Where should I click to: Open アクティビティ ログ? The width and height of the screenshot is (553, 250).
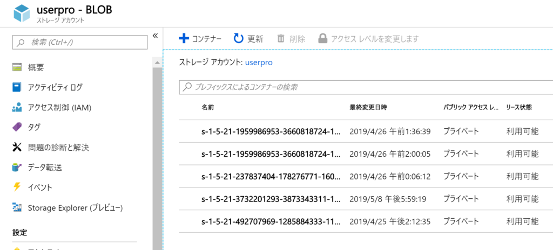point(55,87)
